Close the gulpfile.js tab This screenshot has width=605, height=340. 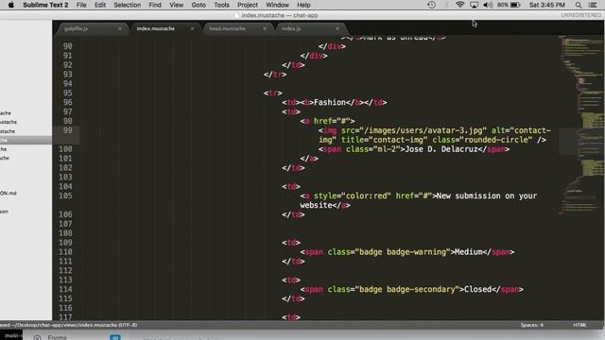(120, 28)
